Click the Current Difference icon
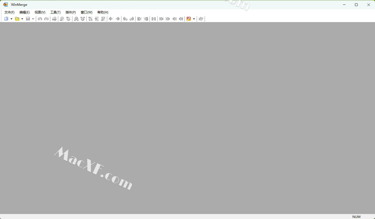The image size is (375, 219). (x=97, y=19)
